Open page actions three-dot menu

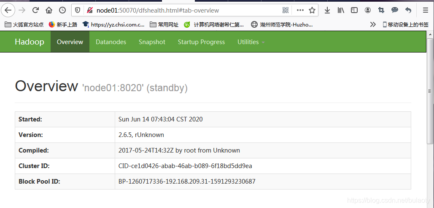tap(300, 11)
